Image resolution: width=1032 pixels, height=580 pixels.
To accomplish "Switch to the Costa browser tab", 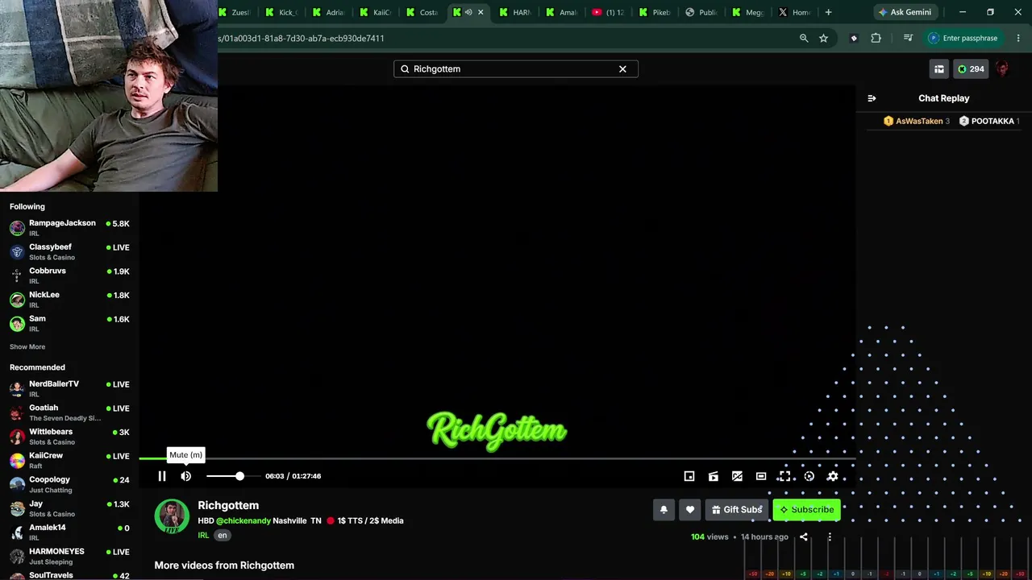I will [423, 12].
